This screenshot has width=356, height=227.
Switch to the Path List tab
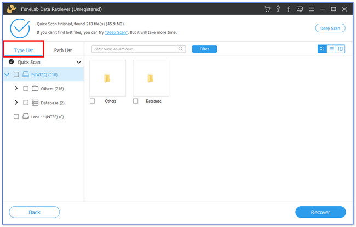coord(63,50)
